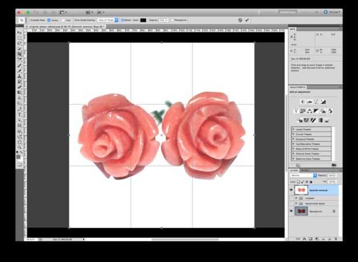Click the Background layer lock icon
Screen dimensions: 358x262
[x=334, y=211]
